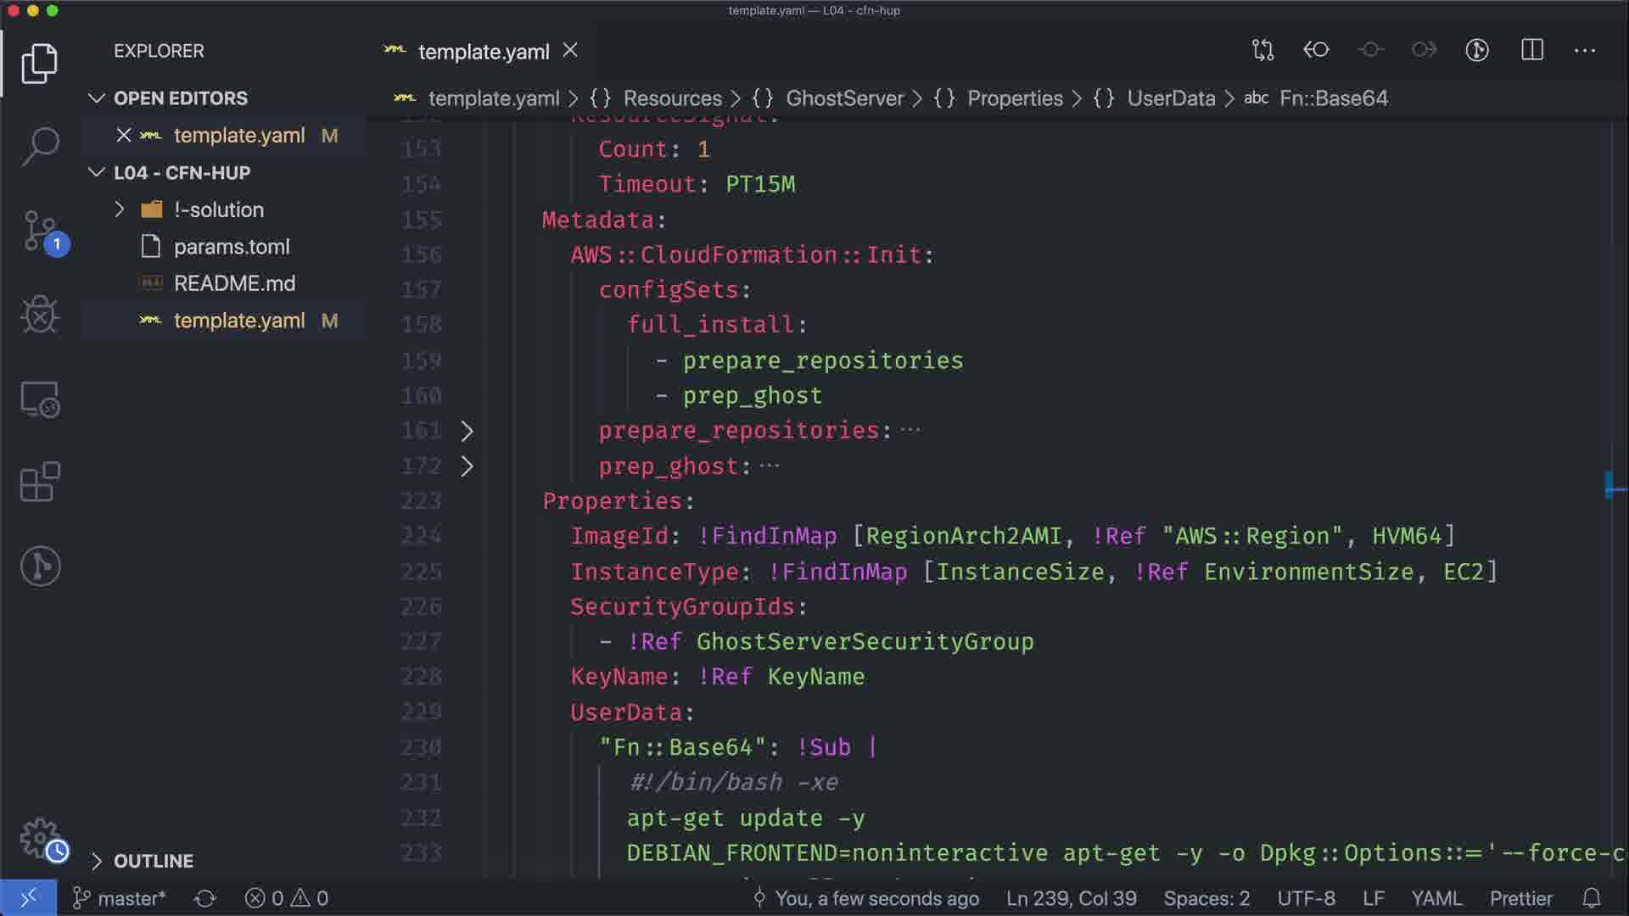The width and height of the screenshot is (1629, 916).
Task: Open Source Control view with pending change
Action: click(x=40, y=231)
